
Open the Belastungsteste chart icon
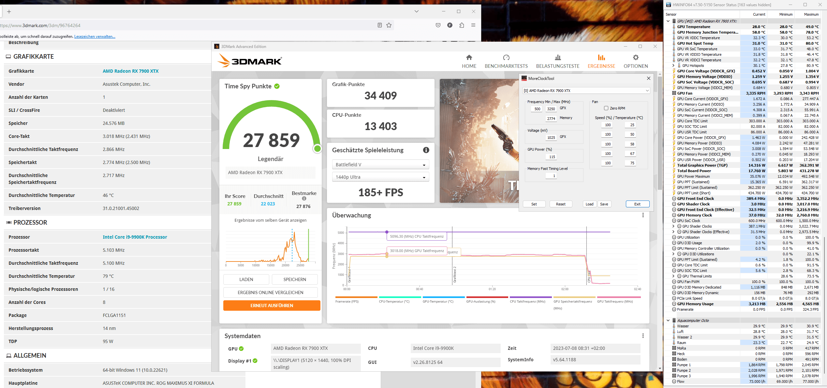558,57
